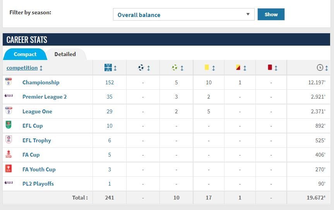Open the Premier League 2 link
This screenshot has width=334, height=210.
click(45, 97)
